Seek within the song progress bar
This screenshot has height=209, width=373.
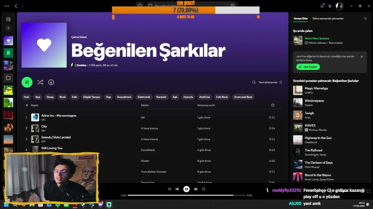[186, 195]
